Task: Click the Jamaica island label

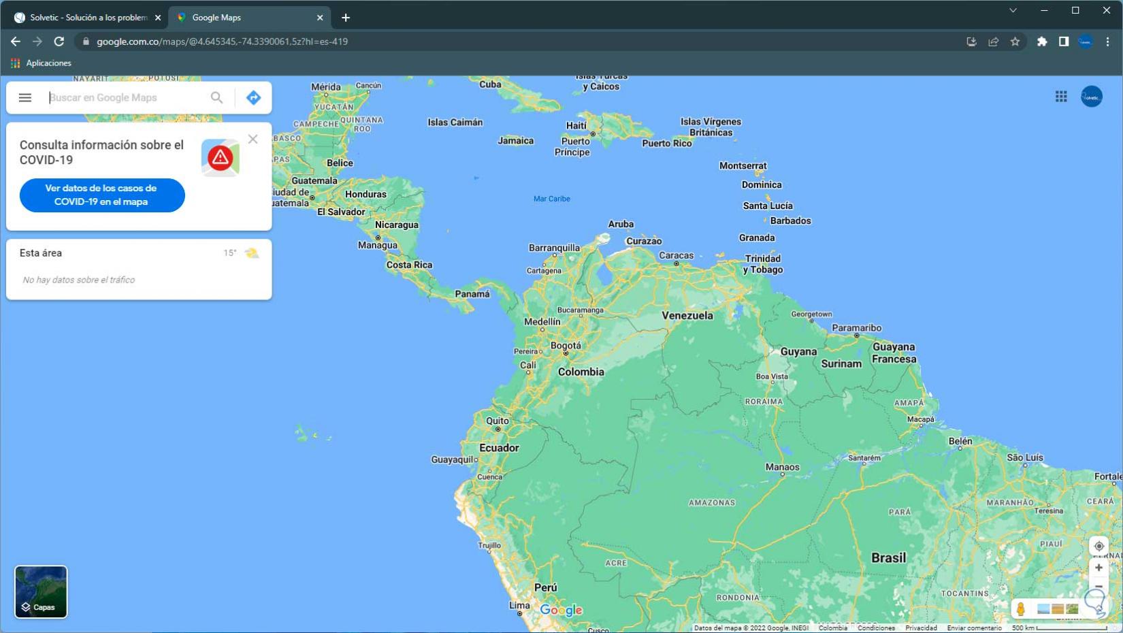Action: [516, 141]
